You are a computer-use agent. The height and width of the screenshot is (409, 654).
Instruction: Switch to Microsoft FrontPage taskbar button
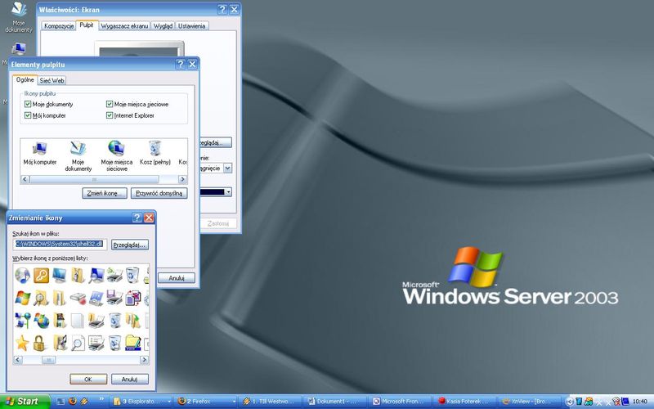click(400, 402)
